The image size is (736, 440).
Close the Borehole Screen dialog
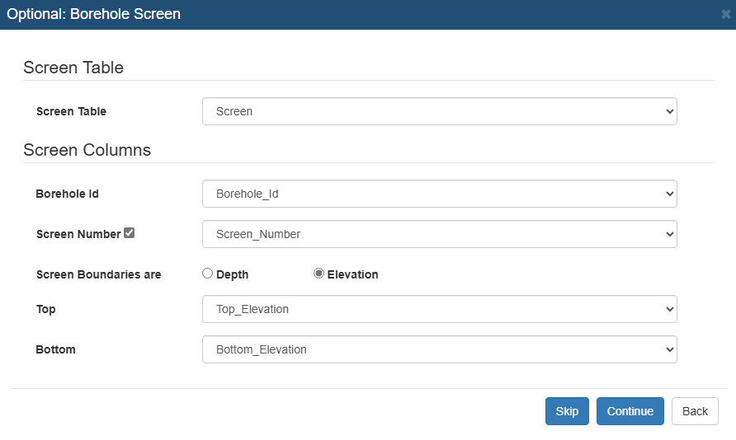[x=725, y=15]
